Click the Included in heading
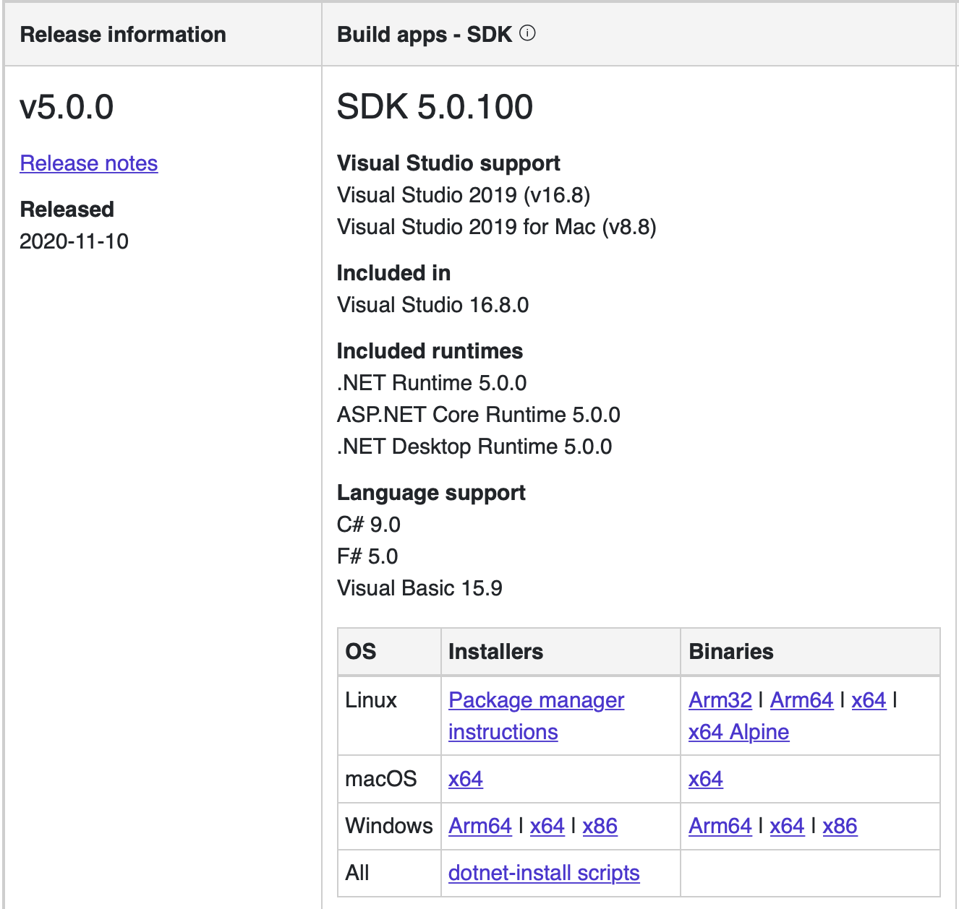This screenshot has width=959, height=909. click(x=393, y=273)
